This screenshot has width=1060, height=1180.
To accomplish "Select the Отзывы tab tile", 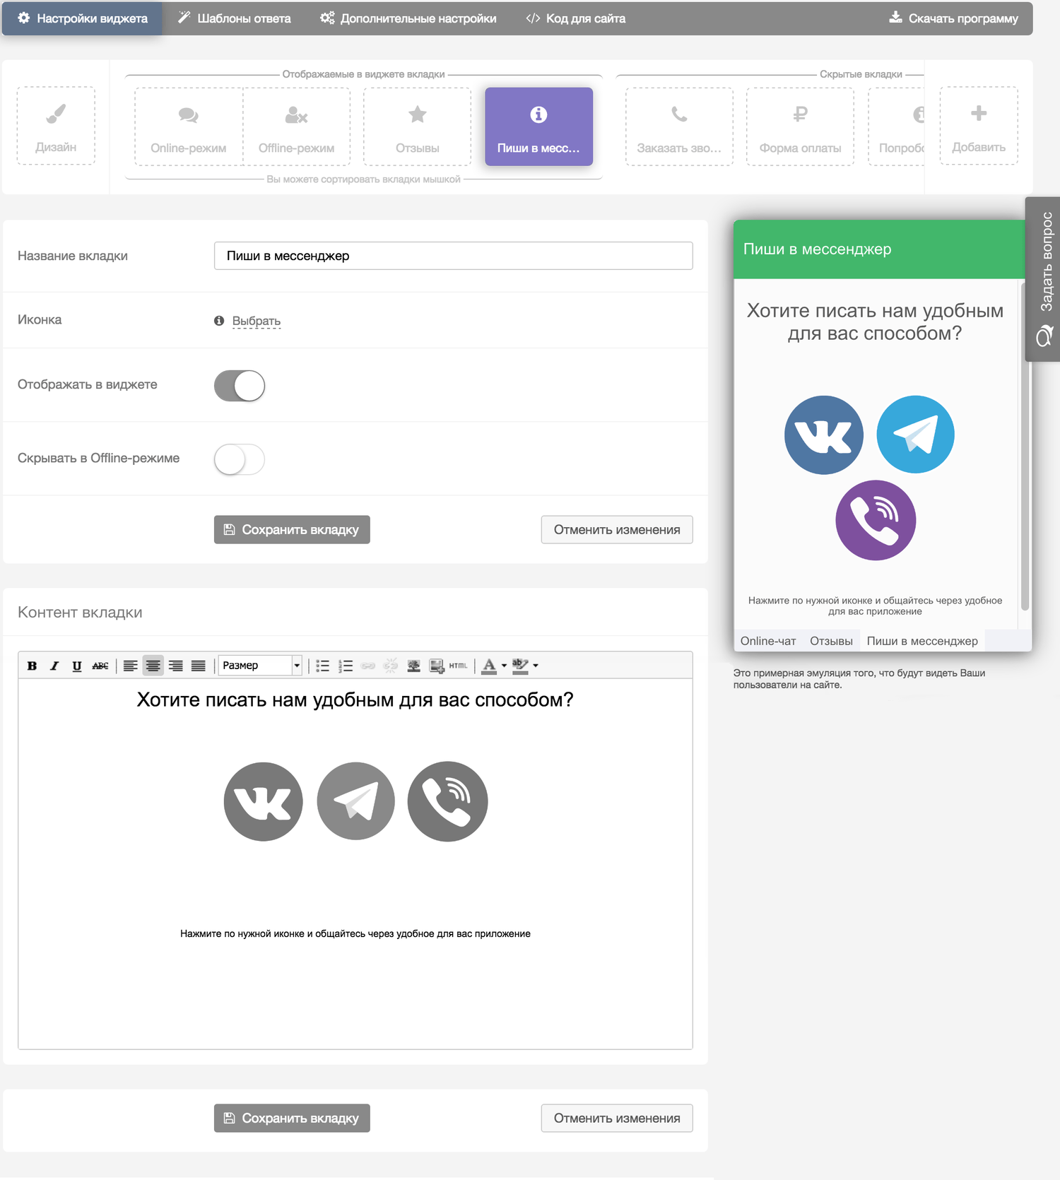I will [x=418, y=126].
